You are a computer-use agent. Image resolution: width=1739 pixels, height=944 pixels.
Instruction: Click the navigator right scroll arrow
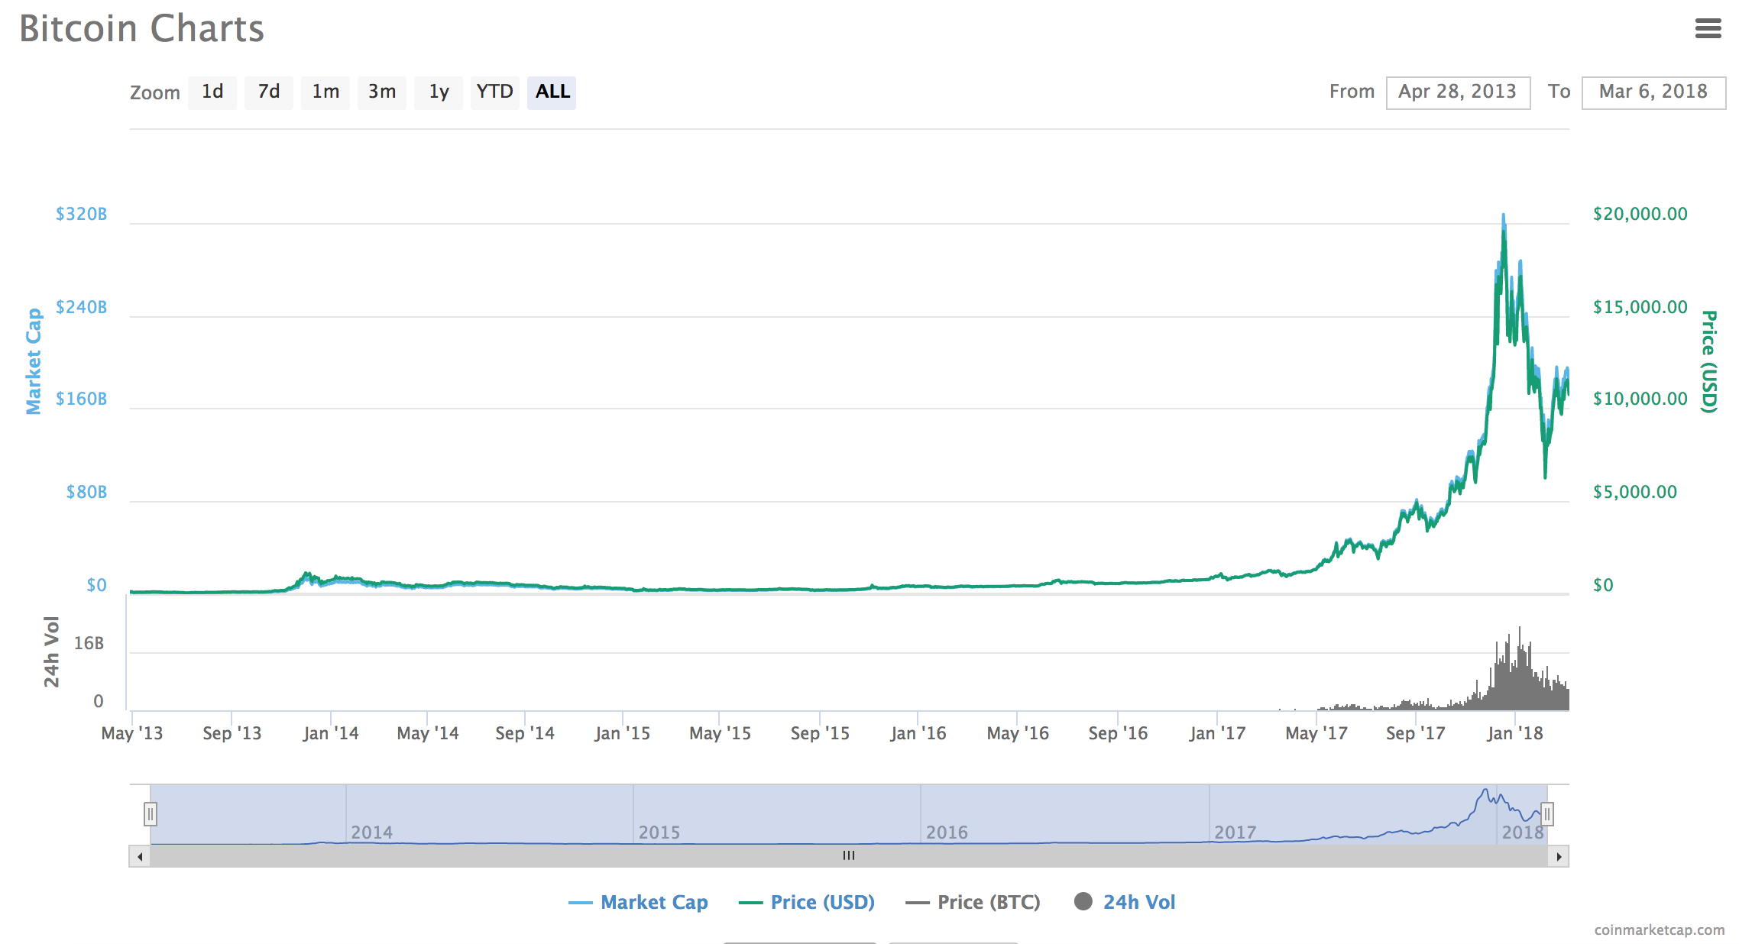1559,856
